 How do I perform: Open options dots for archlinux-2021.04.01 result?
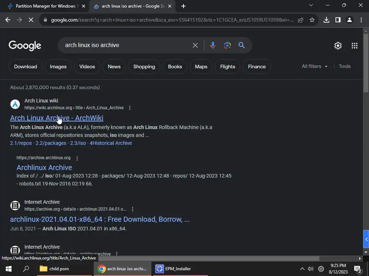(x=133, y=209)
